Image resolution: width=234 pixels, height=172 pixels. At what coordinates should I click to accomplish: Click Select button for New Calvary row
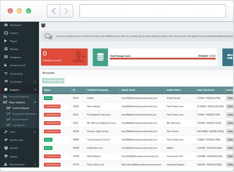click(x=229, y=106)
